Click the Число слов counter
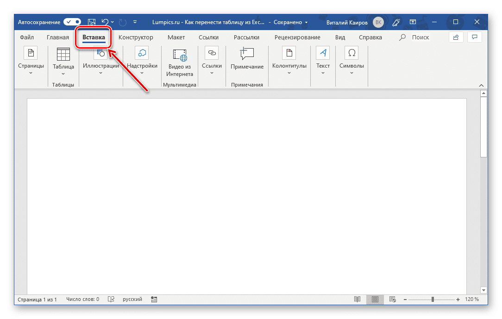 pyautogui.click(x=82, y=299)
